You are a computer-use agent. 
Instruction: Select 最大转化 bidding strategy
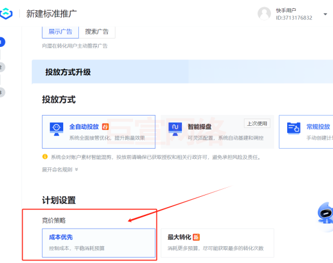coord(217,243)
